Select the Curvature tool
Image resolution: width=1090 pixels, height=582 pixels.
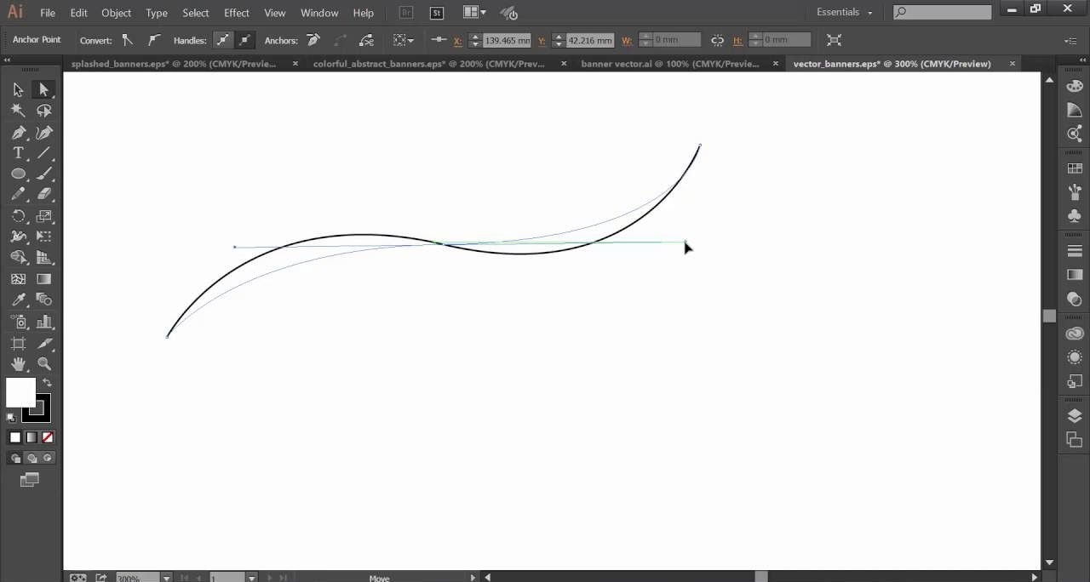[x=44, y=132]
